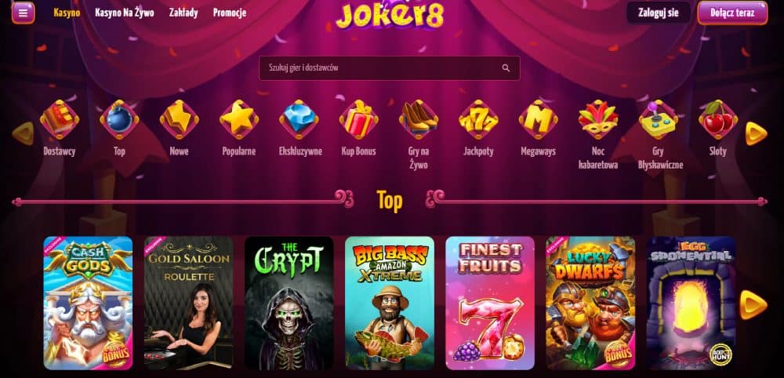Select the Dostawcy book icon
Screen dimensions: 784x378
coord(59,119)
